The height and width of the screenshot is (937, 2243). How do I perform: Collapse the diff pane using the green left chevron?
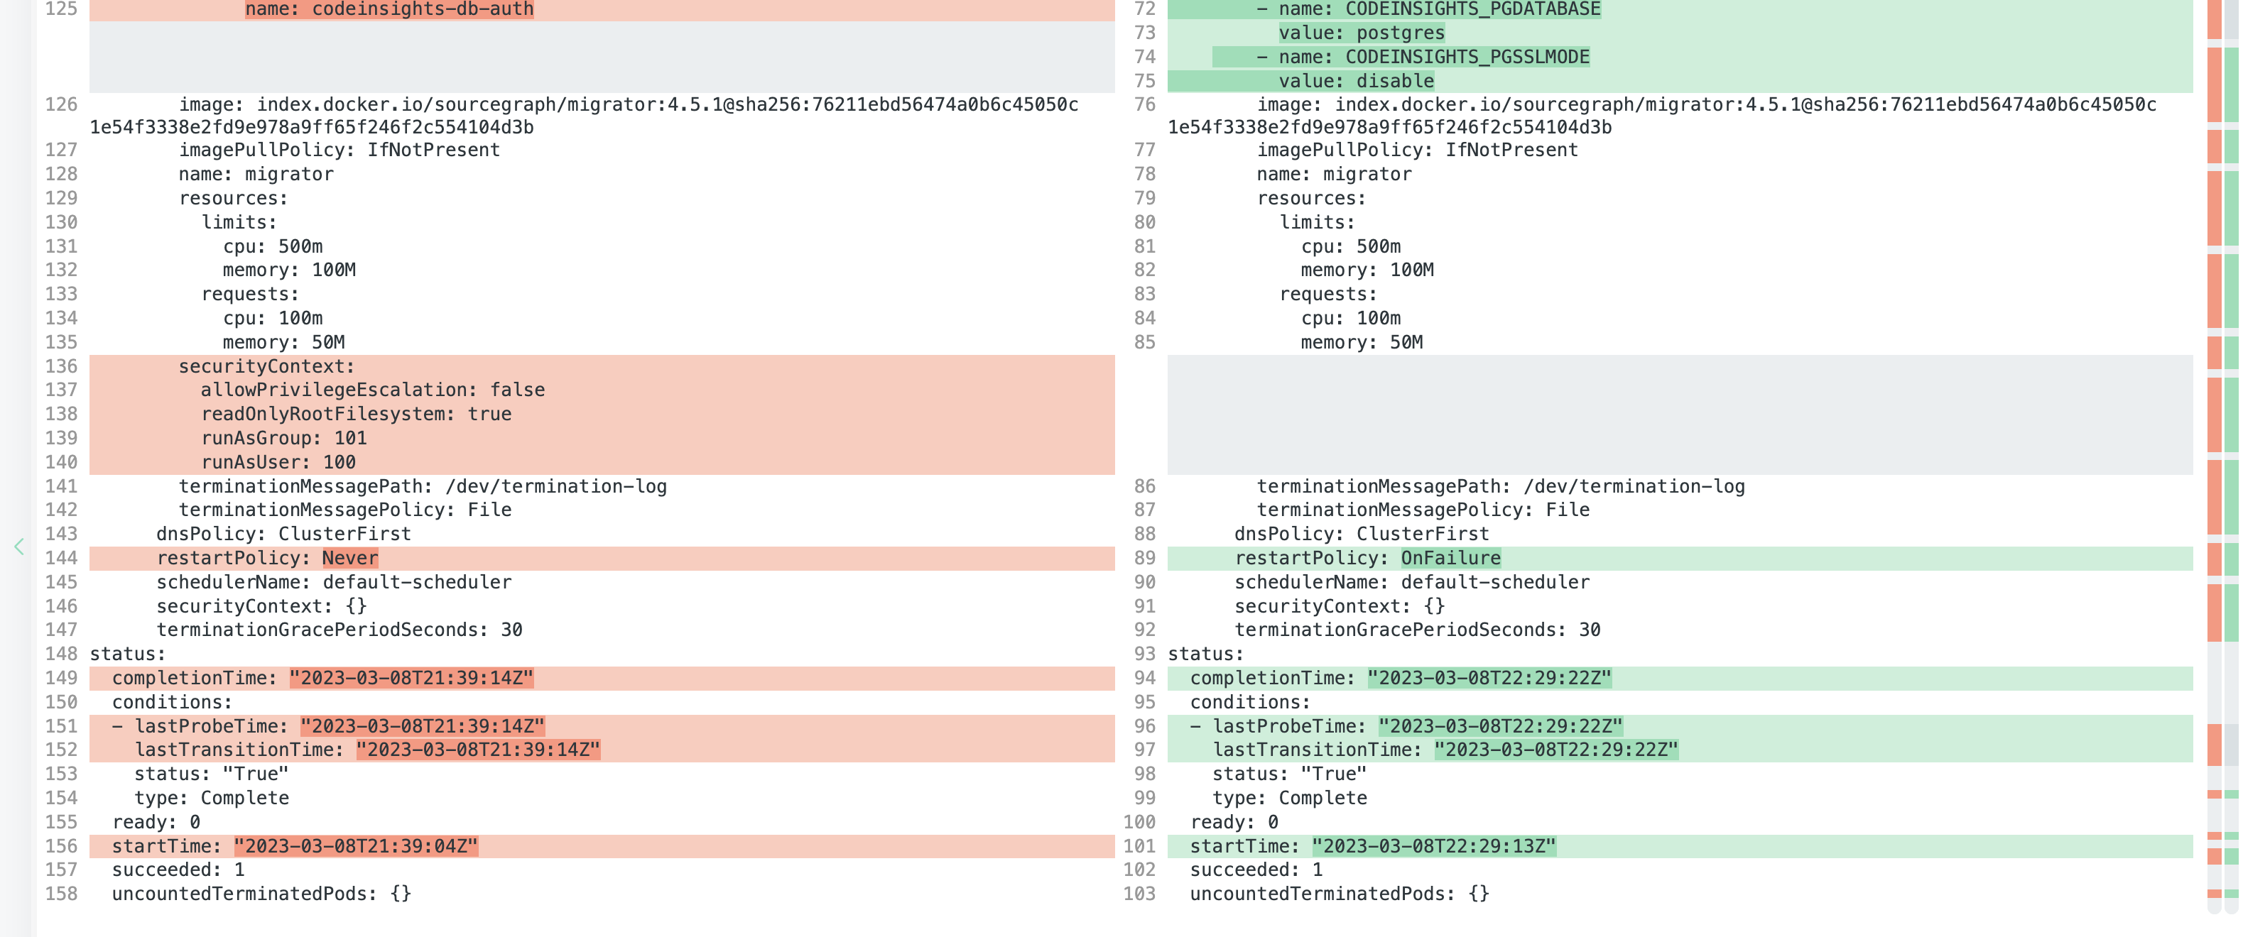tap(20, 547)
